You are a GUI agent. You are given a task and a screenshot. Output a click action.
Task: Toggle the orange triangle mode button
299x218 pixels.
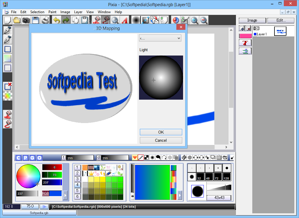(x=135, y=158)
